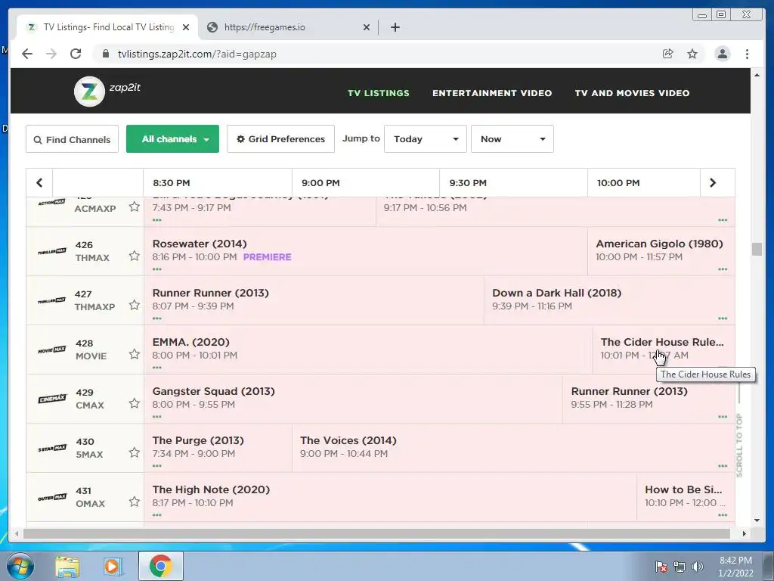
Task: Open Windows Media Player from the taskbar
Action: point(113,567)
